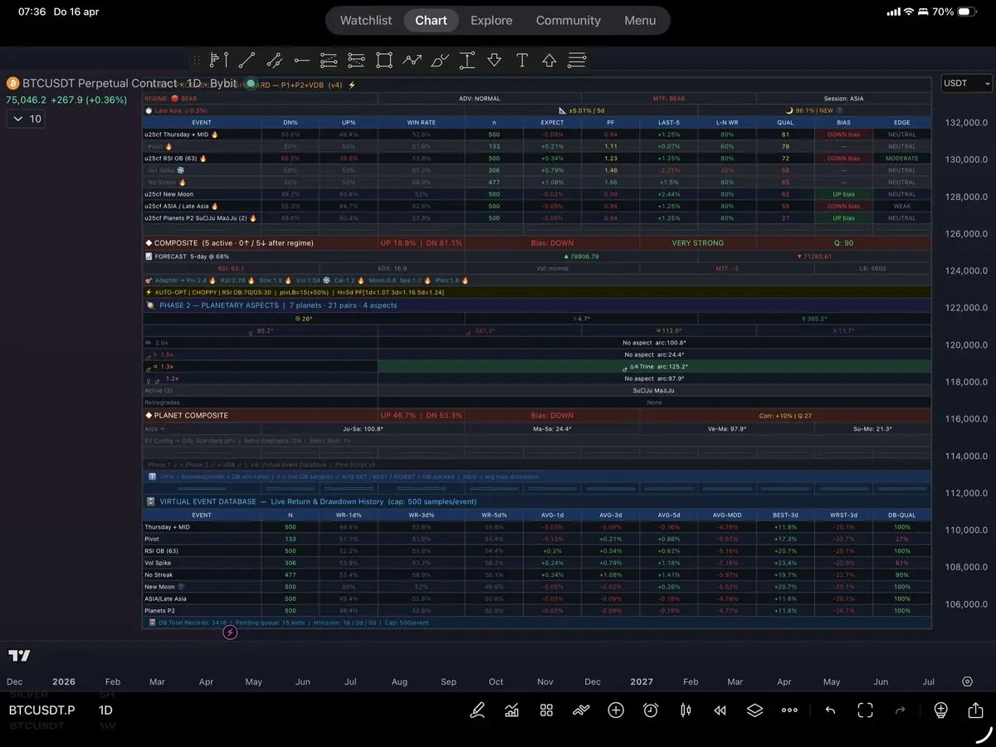Select the rectangle shape tool

(383, 60)
